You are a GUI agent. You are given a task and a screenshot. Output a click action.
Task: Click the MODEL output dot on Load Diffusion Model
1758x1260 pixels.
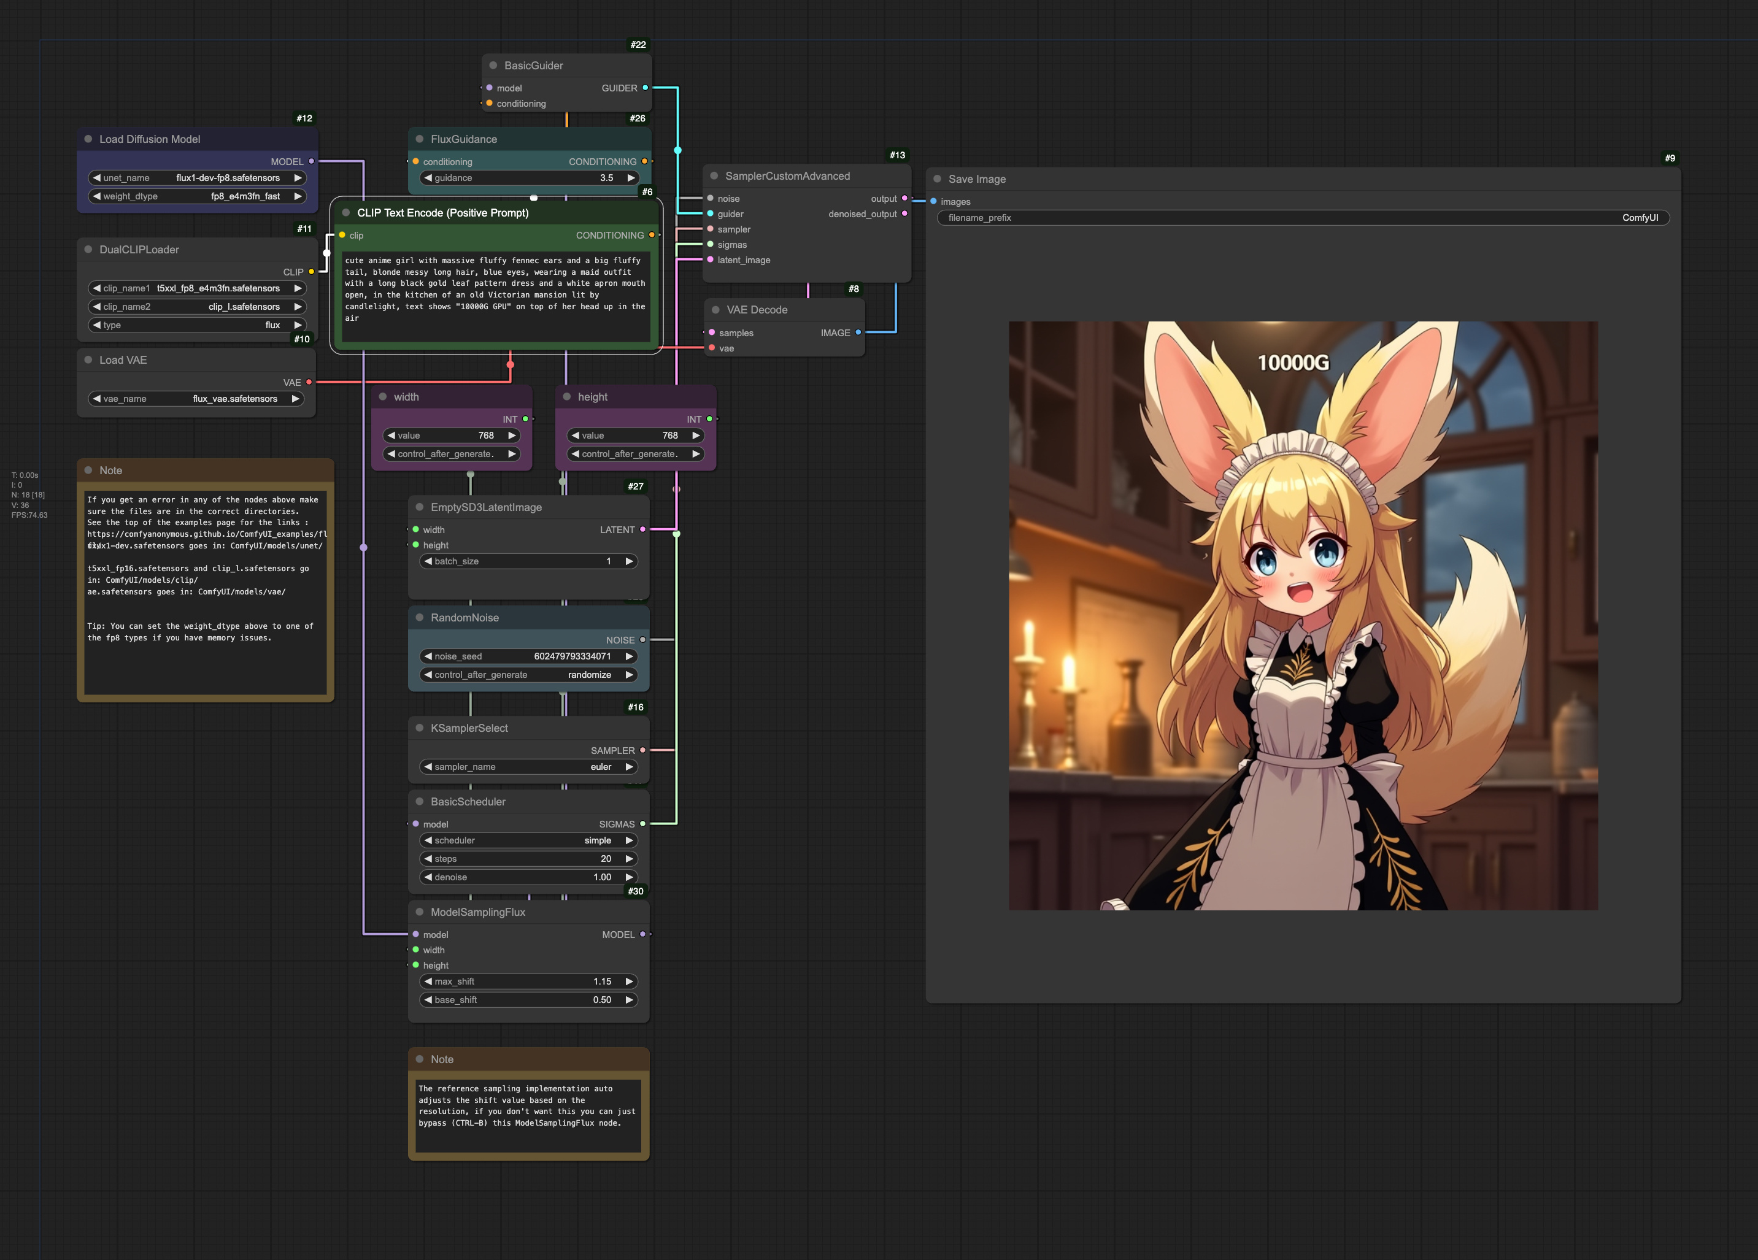tap(312, 162)
